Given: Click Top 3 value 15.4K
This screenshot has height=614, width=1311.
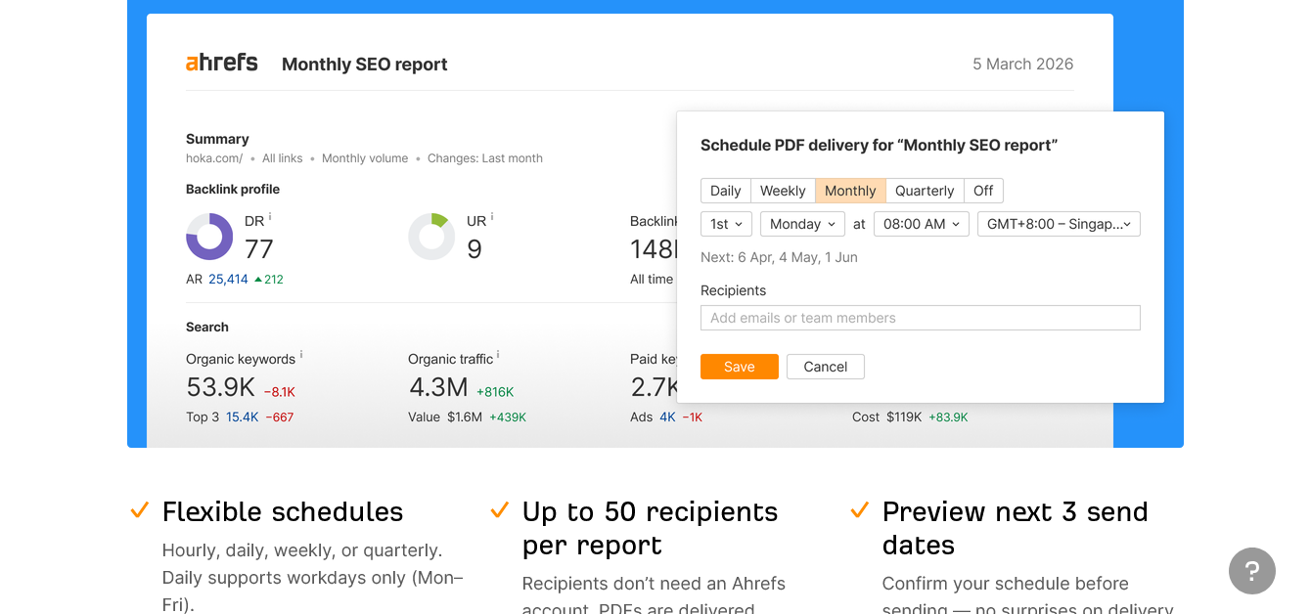Looking at the screenshot, I should click(243, 417).
